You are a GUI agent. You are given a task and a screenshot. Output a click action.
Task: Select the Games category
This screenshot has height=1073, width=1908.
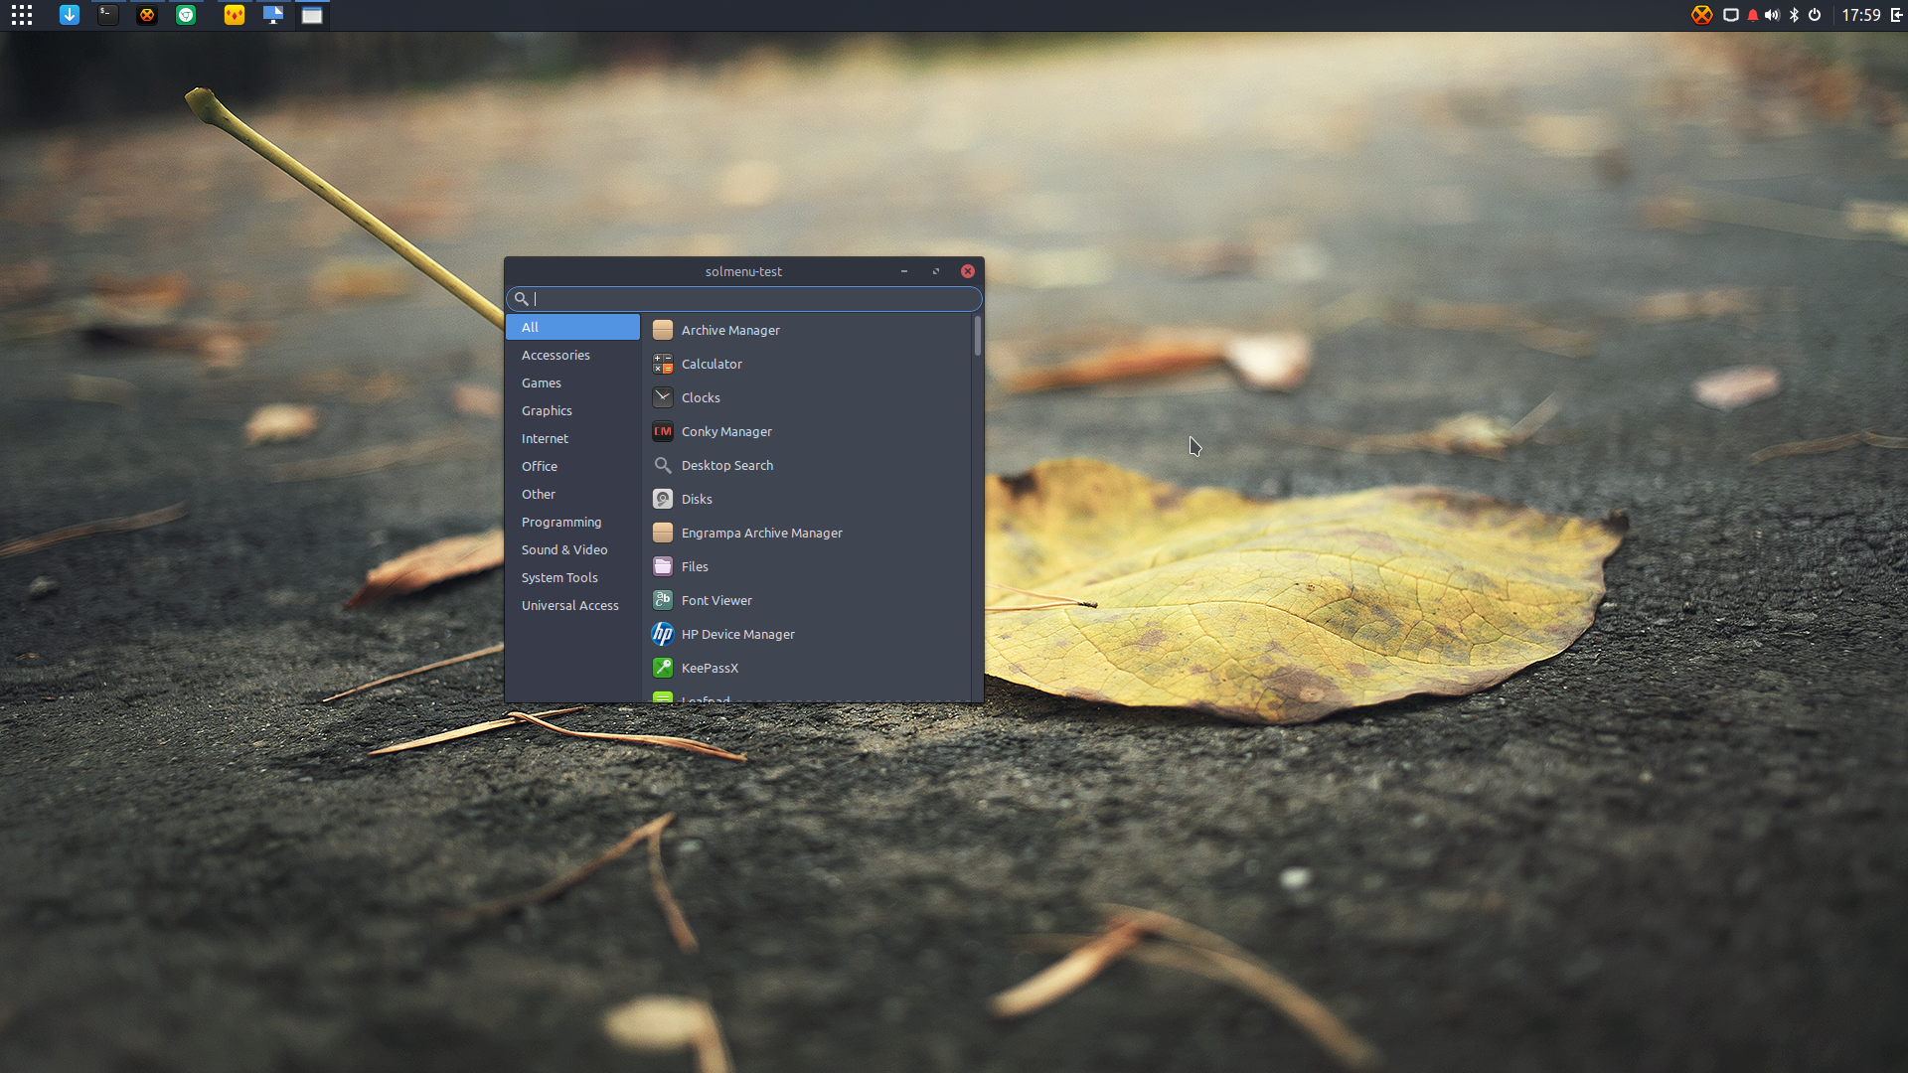pyautogui.click(x=572, y=383)
